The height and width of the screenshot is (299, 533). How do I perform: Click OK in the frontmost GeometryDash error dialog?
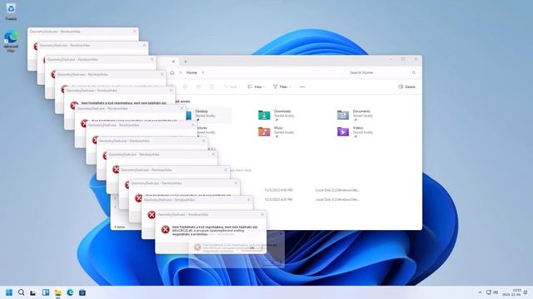click(x=252, y=248)
